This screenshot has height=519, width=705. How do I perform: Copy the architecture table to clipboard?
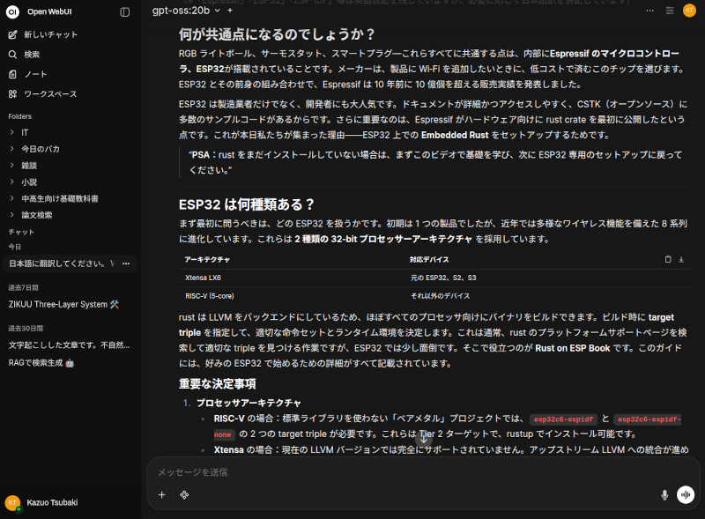pos(668,259)
